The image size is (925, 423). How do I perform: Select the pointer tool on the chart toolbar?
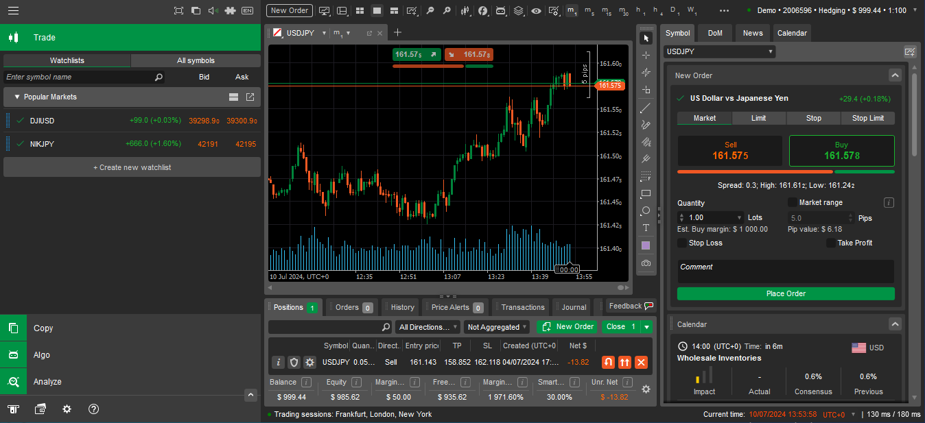tap(646, 38)
